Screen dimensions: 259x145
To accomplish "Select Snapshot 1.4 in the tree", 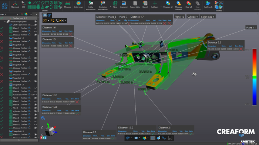I will pyautogui.click(x=18, y=65).
